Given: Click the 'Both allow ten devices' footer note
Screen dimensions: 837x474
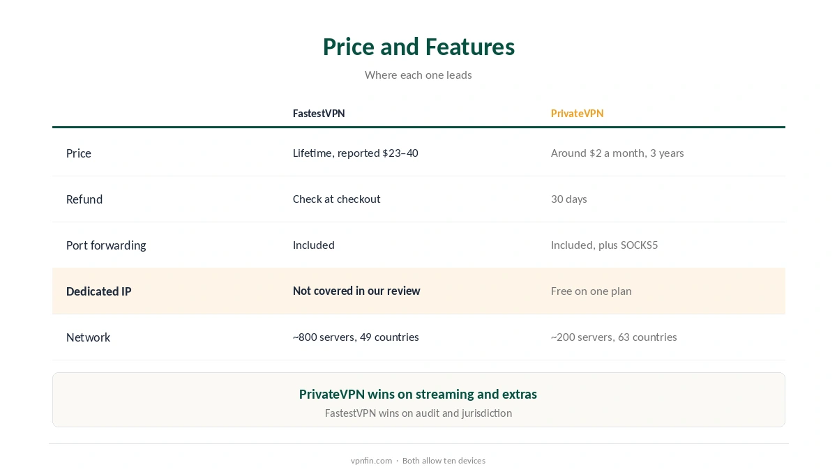Looking at the screenshot, I should tap(444, 461).
